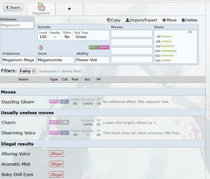
Task: Click the Fairy filter chip
Action: [x=27, y=71]
